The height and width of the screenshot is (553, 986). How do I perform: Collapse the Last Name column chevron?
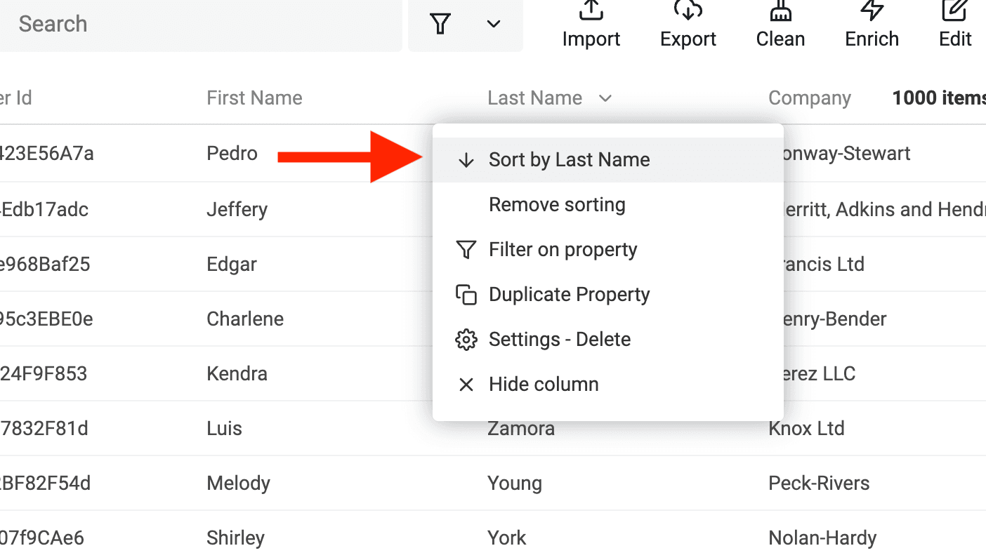point(605,98)
